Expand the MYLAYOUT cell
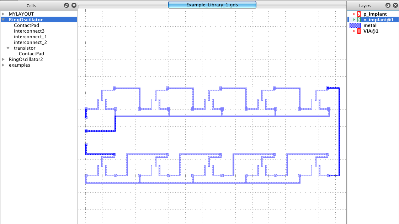 click(3, 14)
